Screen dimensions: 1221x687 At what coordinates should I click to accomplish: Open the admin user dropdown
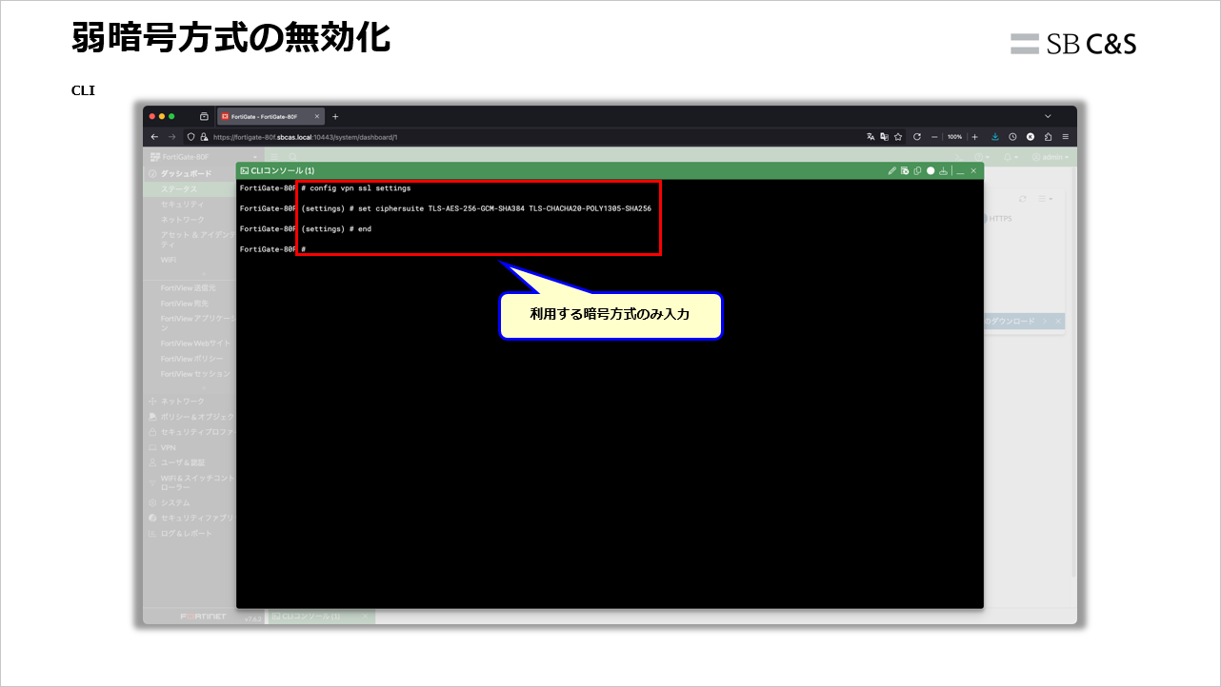(x=1051, y=156)
